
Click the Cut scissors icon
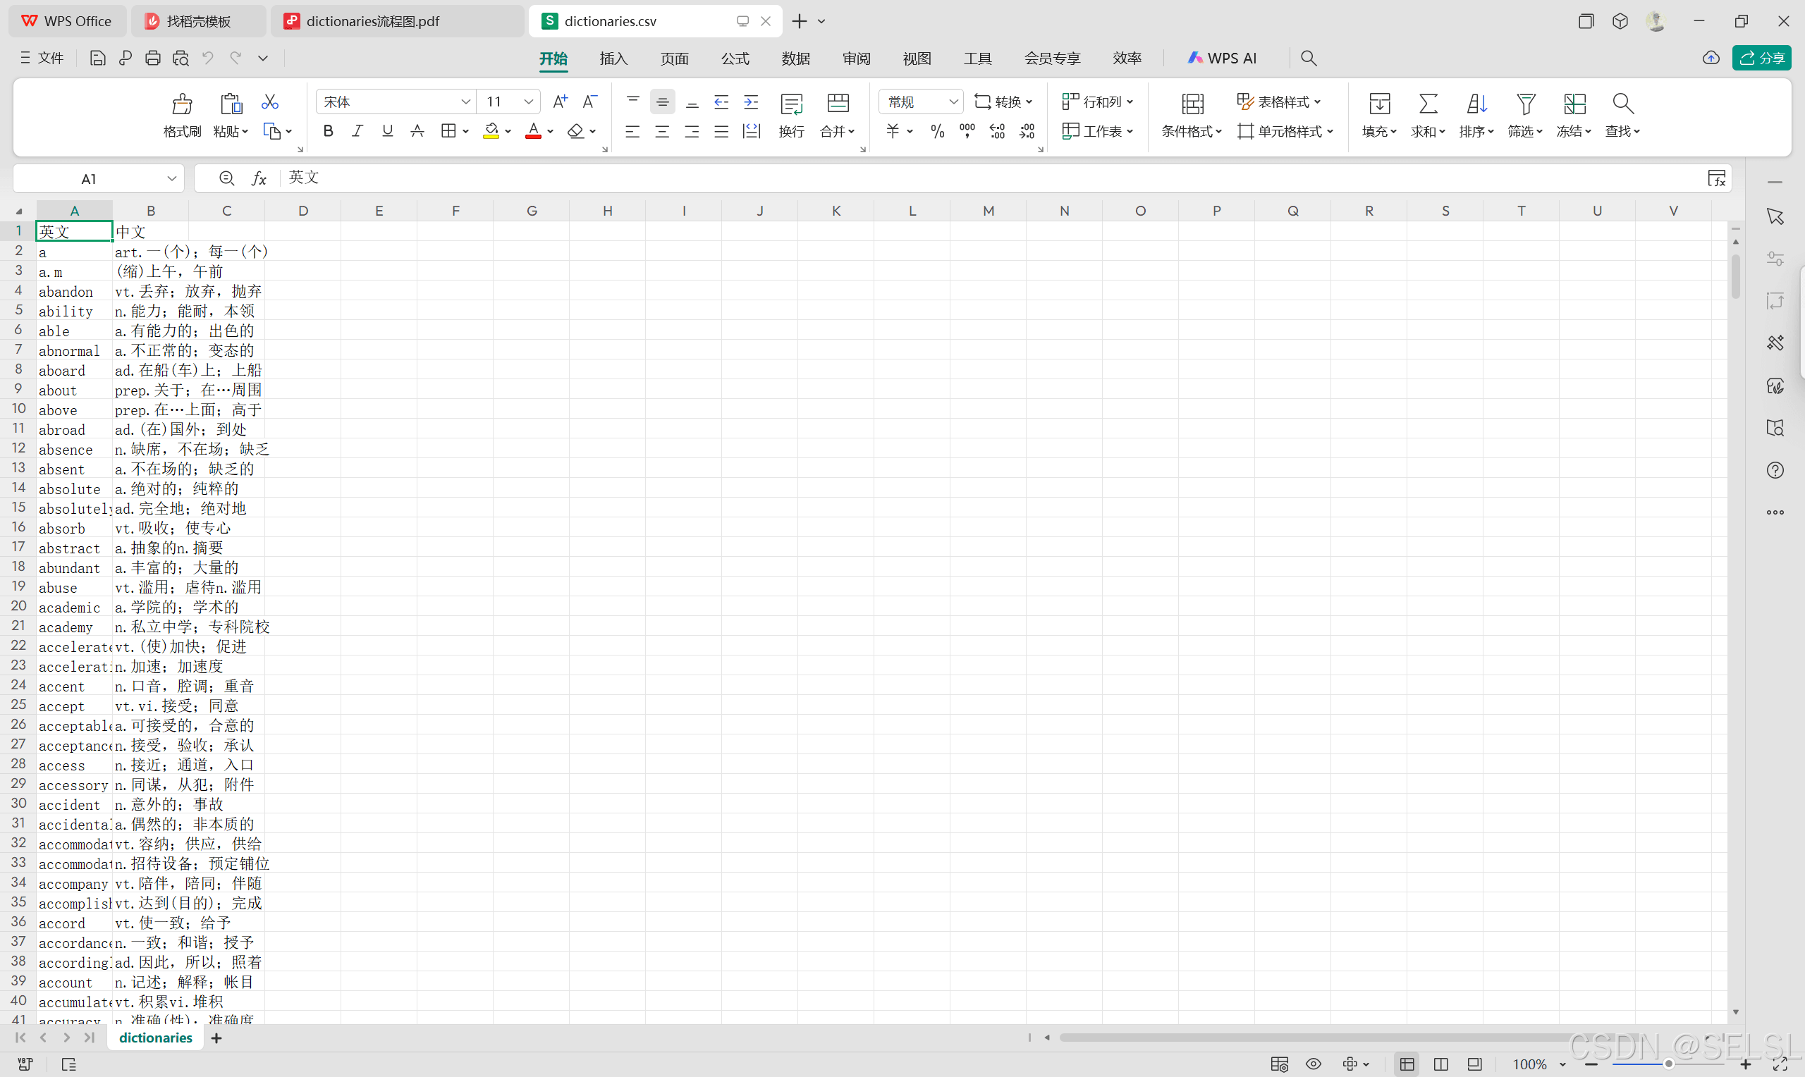point(270,101)
